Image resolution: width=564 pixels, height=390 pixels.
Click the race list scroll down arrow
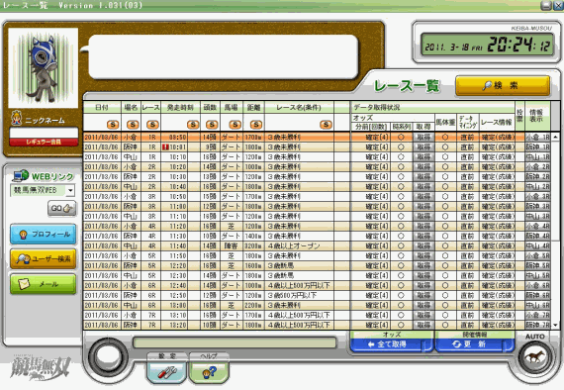click(555, 325)
